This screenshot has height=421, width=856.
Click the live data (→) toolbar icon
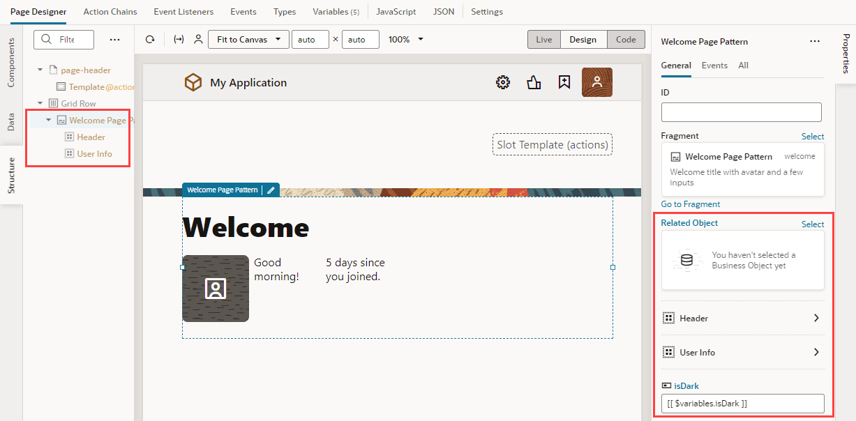click(x=179, y=39)
